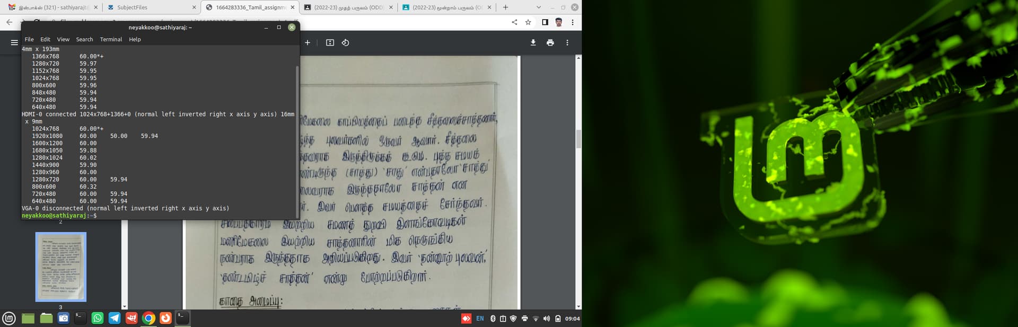The height and width of the screenshot is (327, 1018).
Task: Switch to the running terminal window in the panel
Action: (x=182, y=318)
